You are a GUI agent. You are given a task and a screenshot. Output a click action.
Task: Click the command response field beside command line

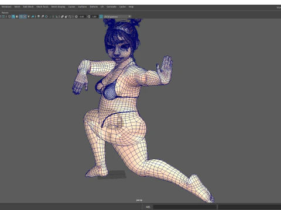[x=249, y=207]
